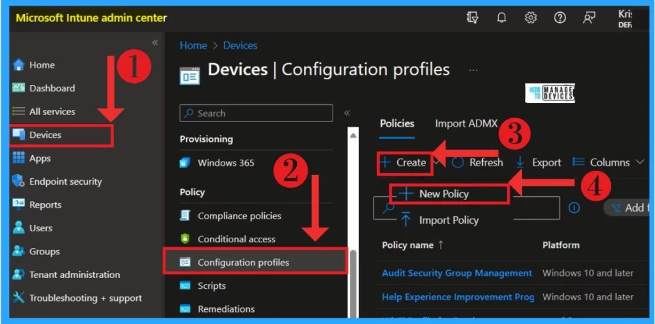This screenshot has width=655, height=324.
Task: Click the Scripts icon
Action: pos(185,286)
